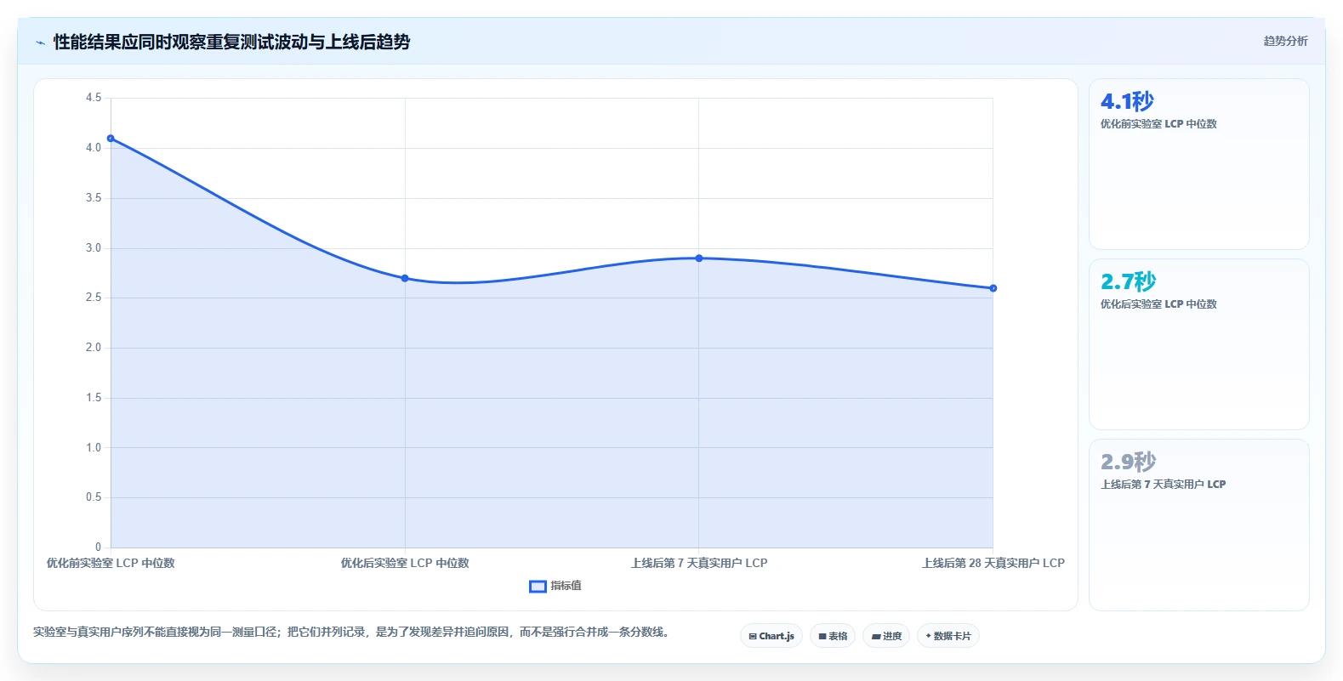Click the 0.5 y-axis tick label
The height and width of the screenshot is (681, 1343).
(x=94, y=497)
